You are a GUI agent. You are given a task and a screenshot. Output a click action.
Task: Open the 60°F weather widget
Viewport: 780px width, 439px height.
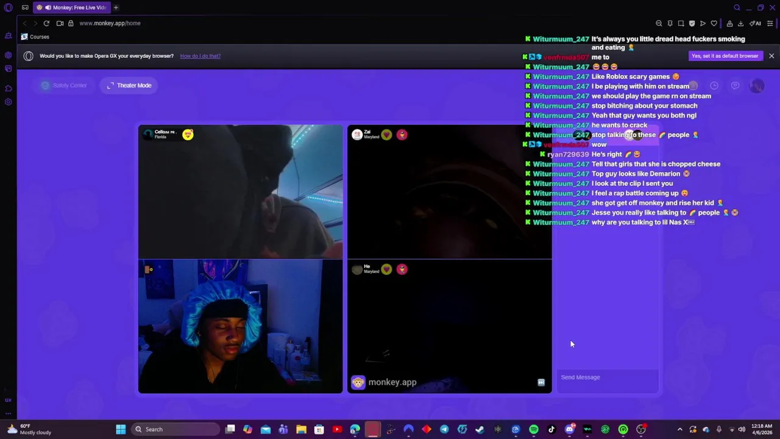click(29, 429)
